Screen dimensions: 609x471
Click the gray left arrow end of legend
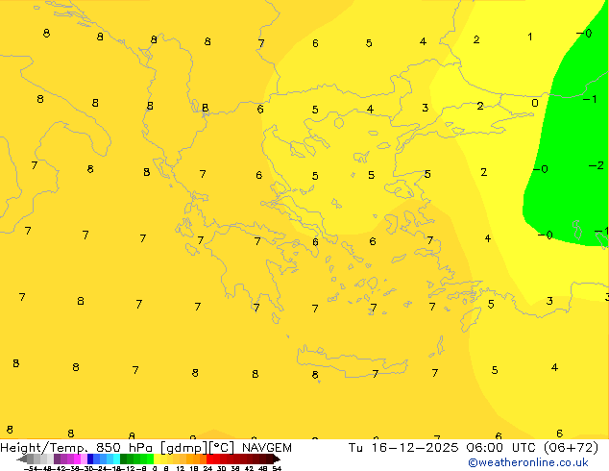[22, 459]
